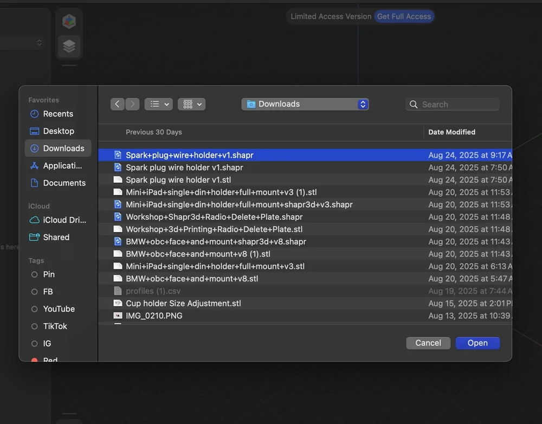Viewport: 542px width, 424px height.
Task: Select Spark plug wire holder v1.shapr
Action: 305,168
